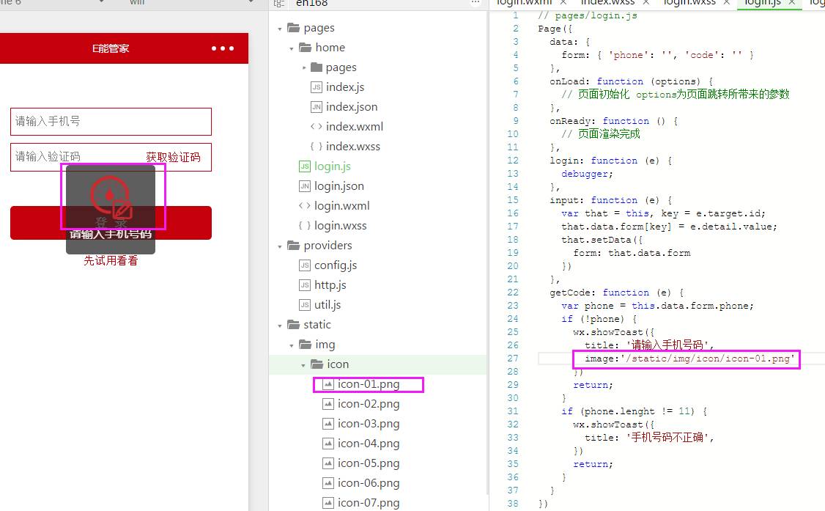
Task: Open login.json in the file tree
Action: click(338, 186)
